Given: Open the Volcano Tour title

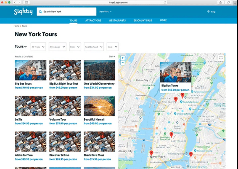Looking at the screenshot, I should point(58,119).
